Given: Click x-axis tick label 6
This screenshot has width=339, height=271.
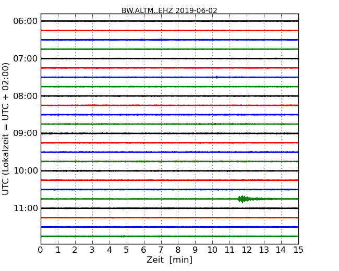Looking at the screenshot, I should [x=143, y=250].
